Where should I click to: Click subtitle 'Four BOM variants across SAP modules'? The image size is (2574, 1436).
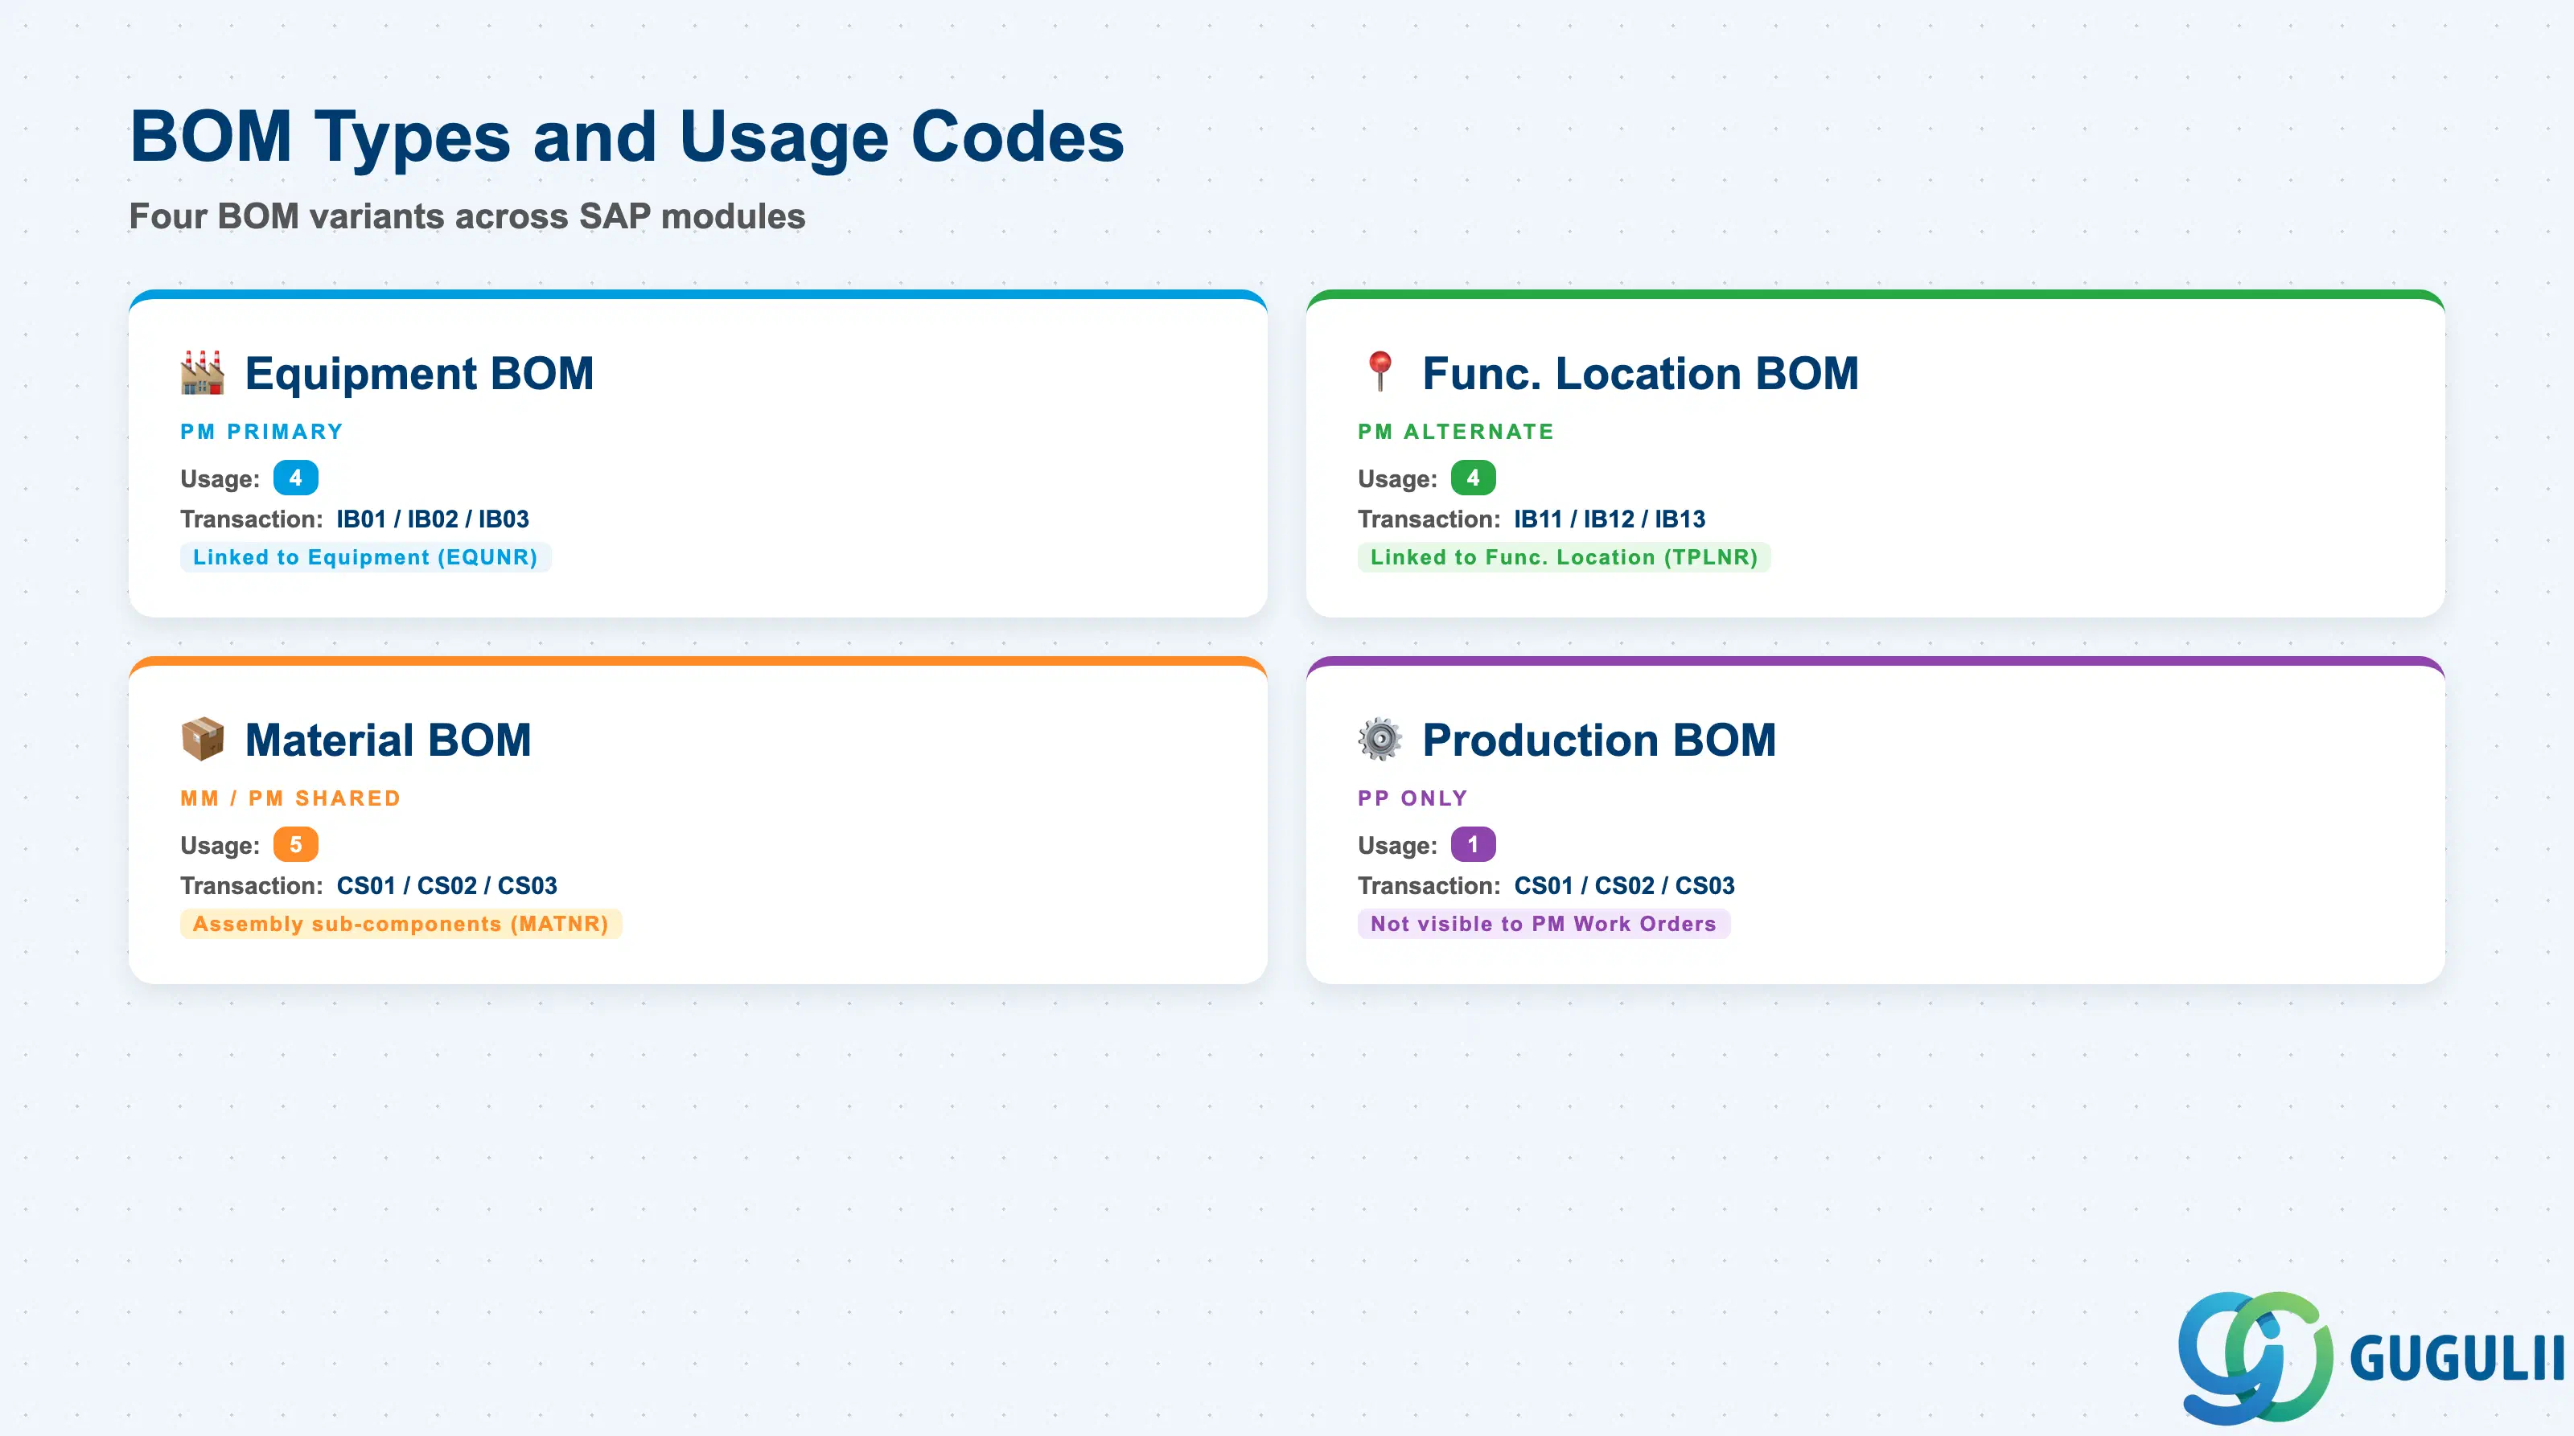coord(467,215)
